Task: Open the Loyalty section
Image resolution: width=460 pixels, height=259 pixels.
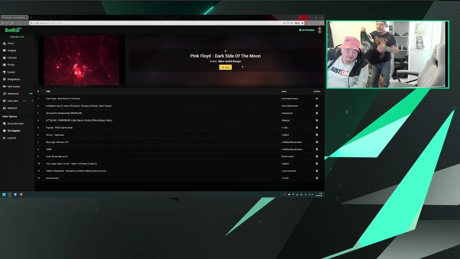Action: pos(11,72)
